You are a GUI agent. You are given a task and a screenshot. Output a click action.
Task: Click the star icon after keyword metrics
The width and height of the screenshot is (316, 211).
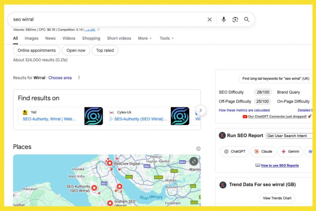coord(99,30)
